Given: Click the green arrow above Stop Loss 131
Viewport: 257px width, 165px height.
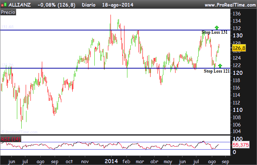Looking at the screenshot, I should click(x=217, y=27).
